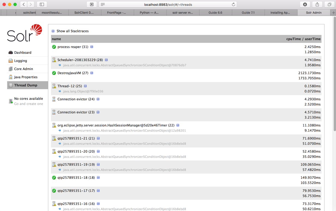Image resolution: width=336 pixels, height=211 pixels.
Task: Switch to solr server m... tab
Action: click(183, 13)
